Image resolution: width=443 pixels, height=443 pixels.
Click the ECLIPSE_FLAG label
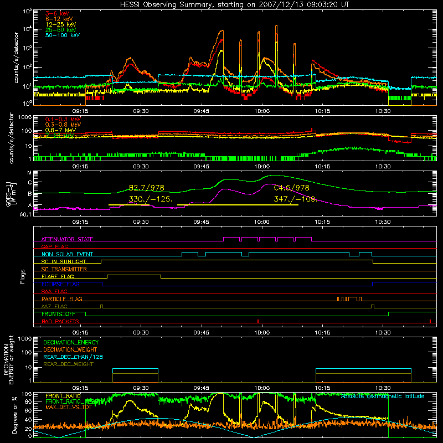[60, 284]
